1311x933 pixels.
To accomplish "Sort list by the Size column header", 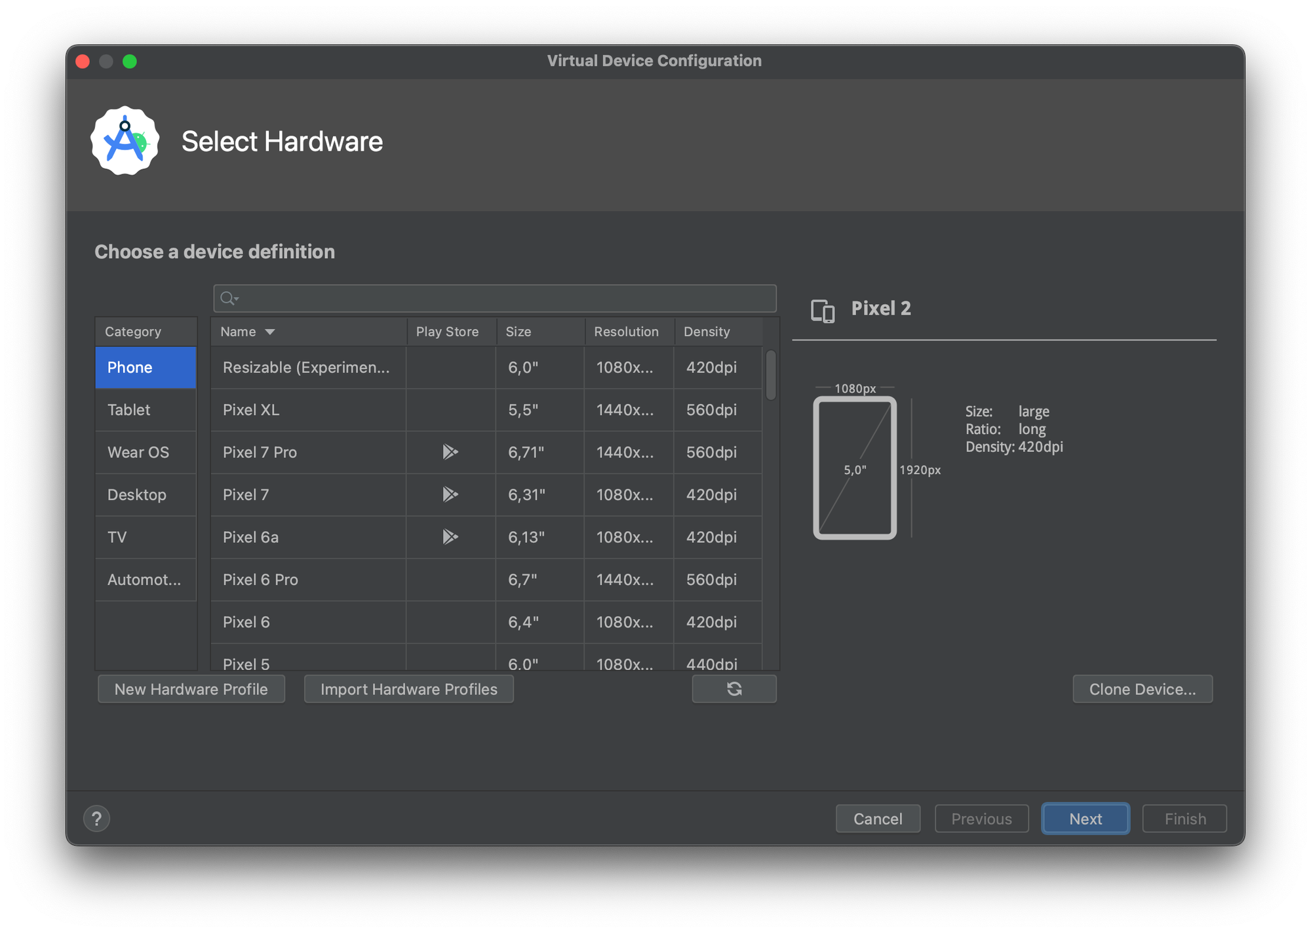I will click(519, 332).
